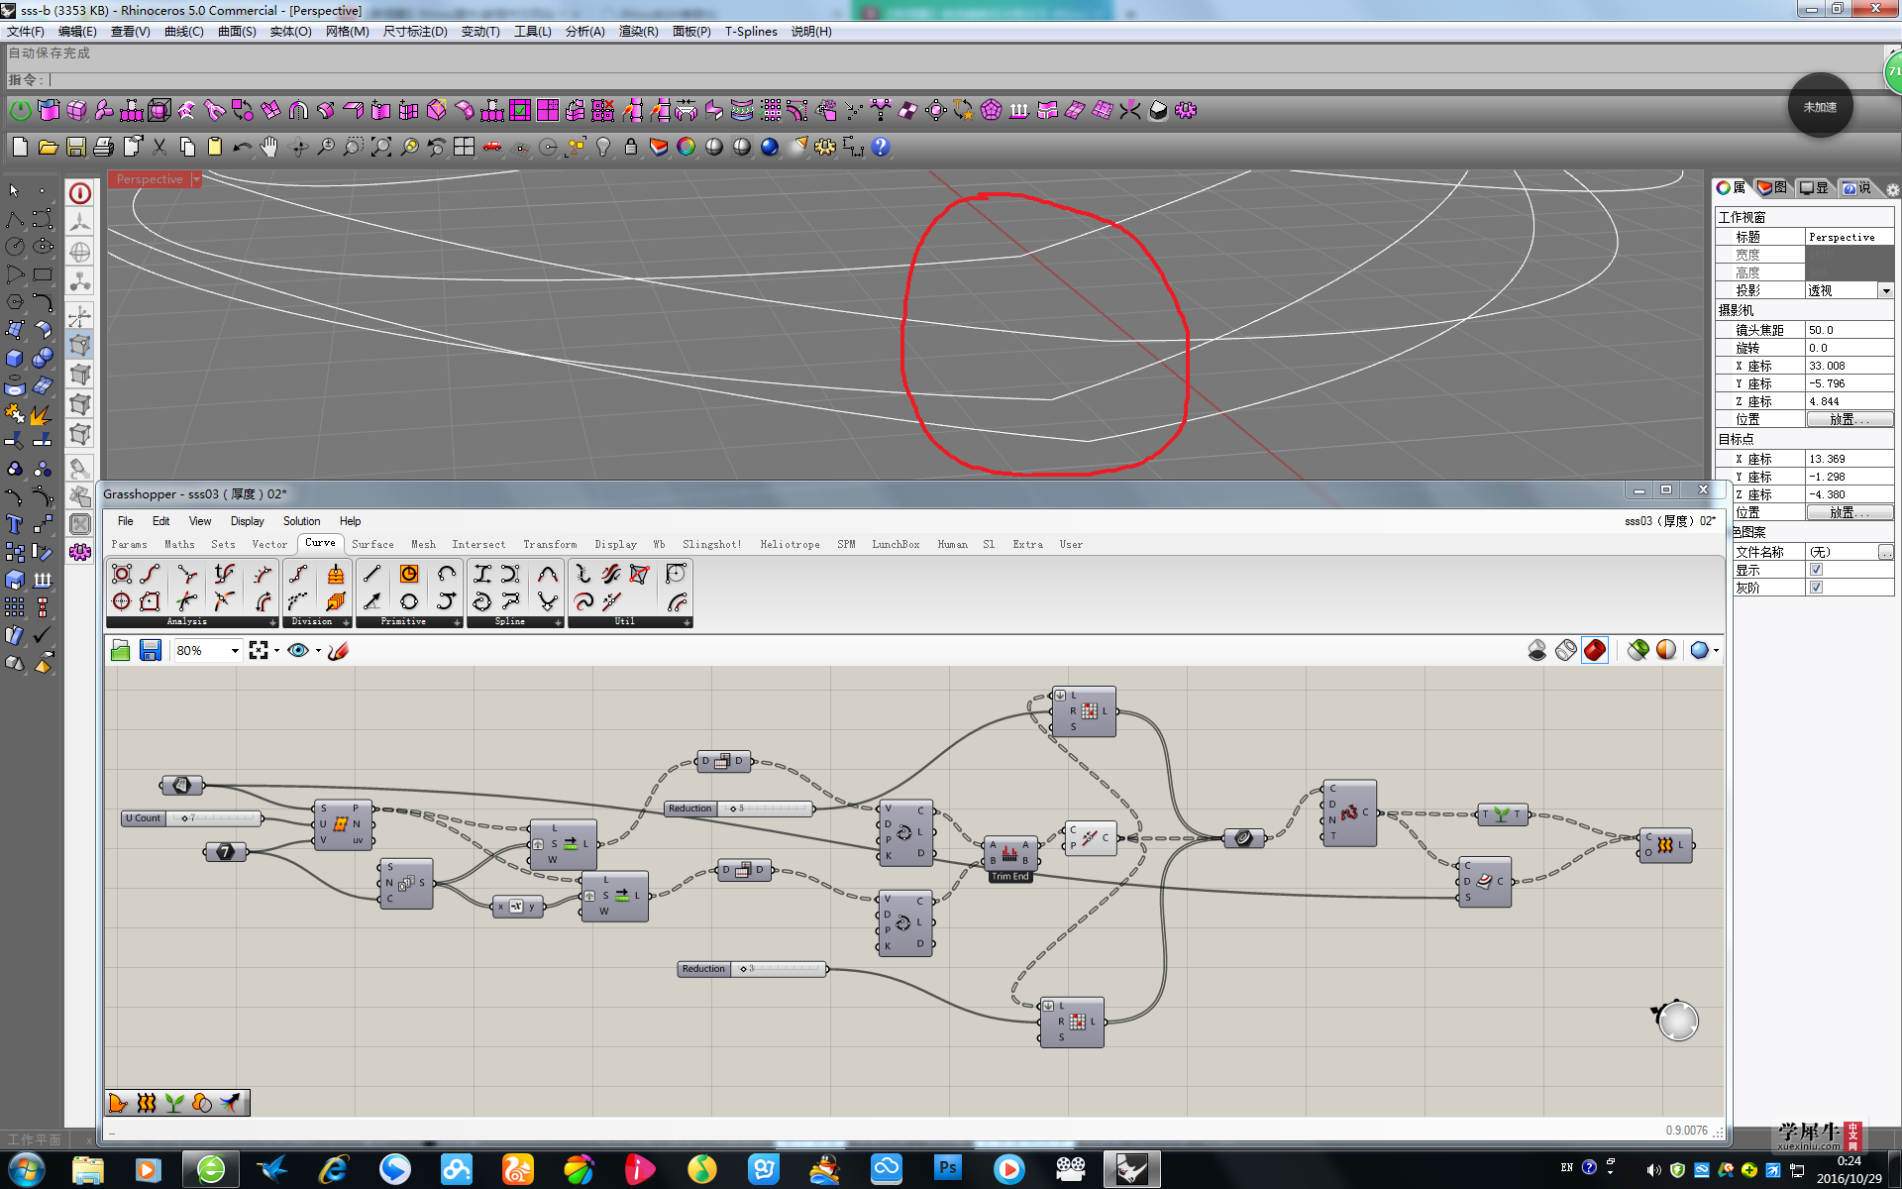Open Rhino 曲面(S) menu
Image resolution: width=1902 pixels, height=1189 pixels.
(x=237, y=32)
